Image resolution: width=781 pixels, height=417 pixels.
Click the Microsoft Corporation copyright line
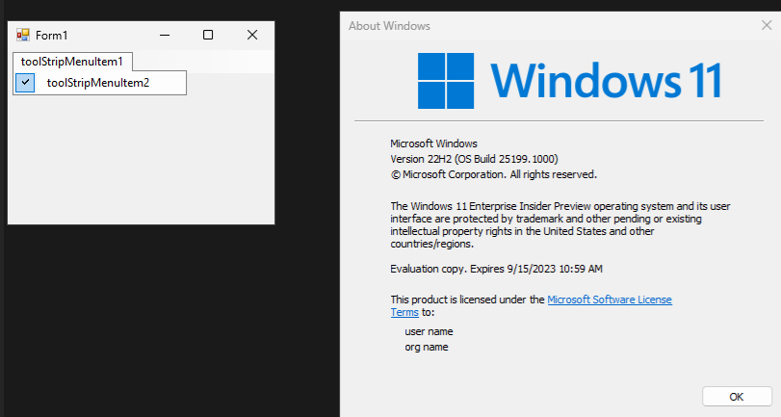(494, 174)
